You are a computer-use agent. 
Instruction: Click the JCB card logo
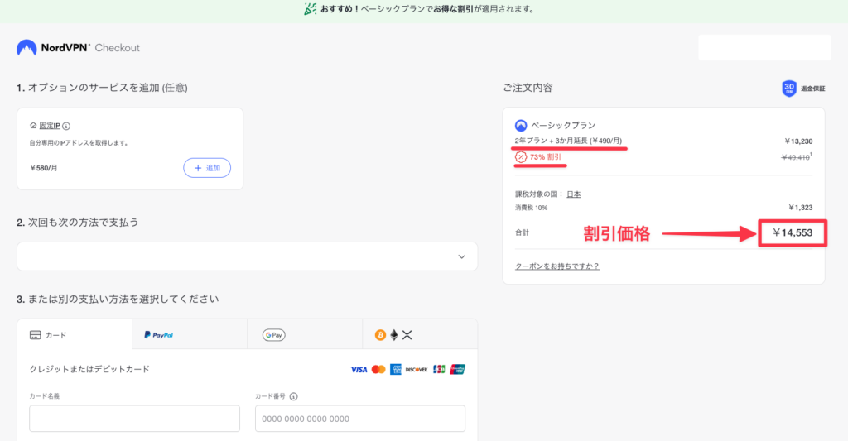439,370
